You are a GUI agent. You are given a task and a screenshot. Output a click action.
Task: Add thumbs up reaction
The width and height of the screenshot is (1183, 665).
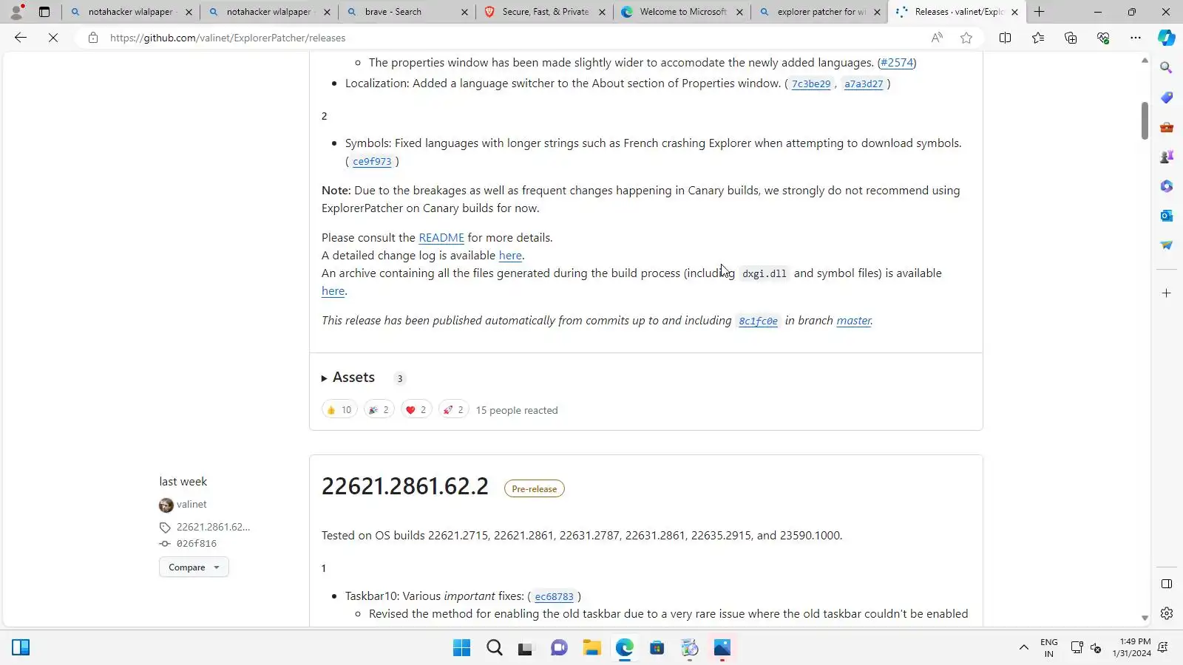339,410
